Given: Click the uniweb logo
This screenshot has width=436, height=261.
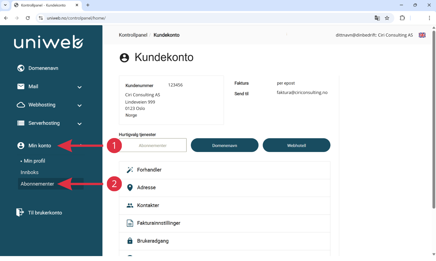Looking at the screenshot, I should (49, 42).
